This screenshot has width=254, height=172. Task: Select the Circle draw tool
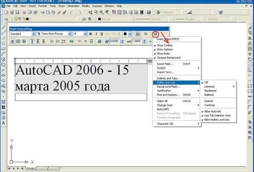click(x=3, y=59)
